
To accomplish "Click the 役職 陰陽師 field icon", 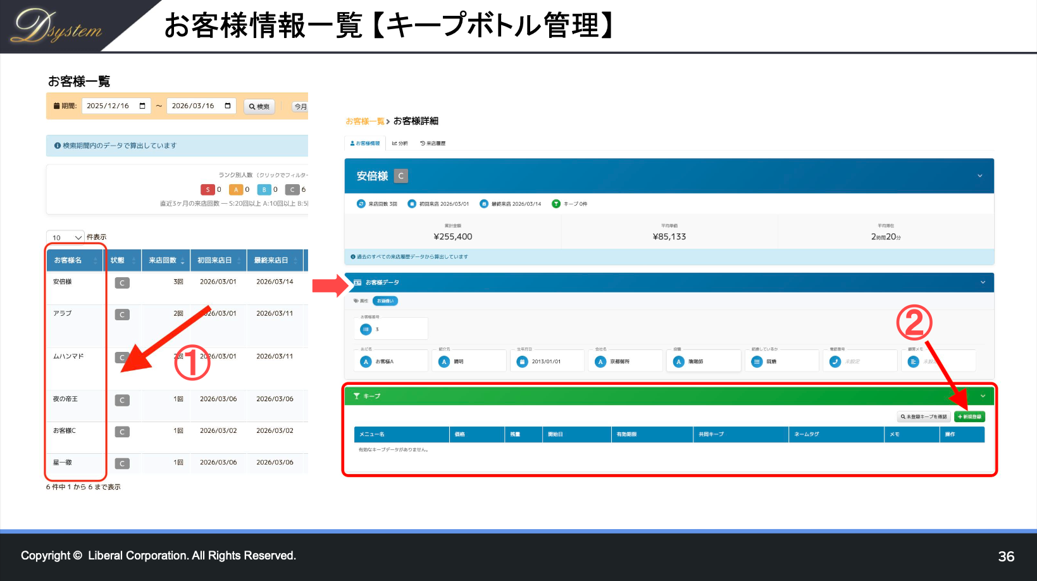I will pos(679,361).
